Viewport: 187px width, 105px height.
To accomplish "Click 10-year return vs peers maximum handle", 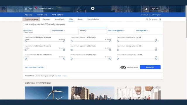I will pyautogui.click(x=110, y=59).
